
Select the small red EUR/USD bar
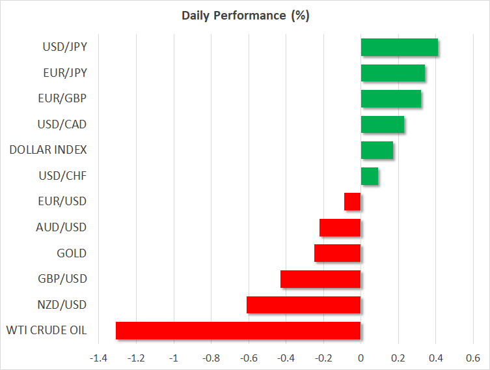point(353,202)
